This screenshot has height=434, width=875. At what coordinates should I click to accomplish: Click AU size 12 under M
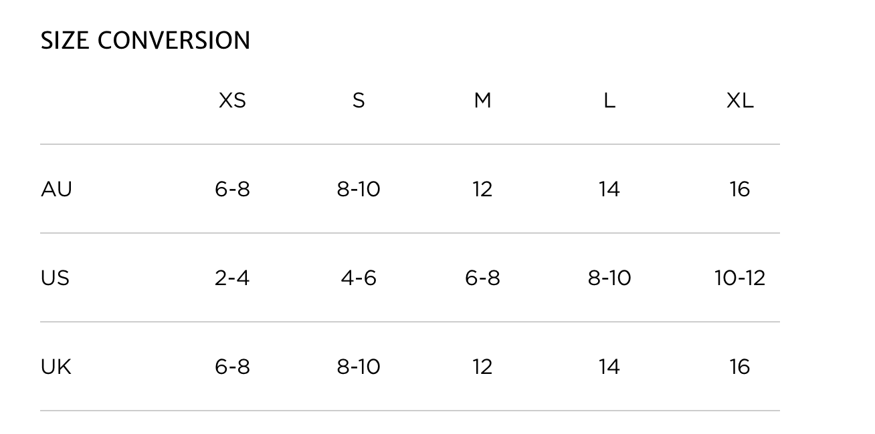(482, 190)
